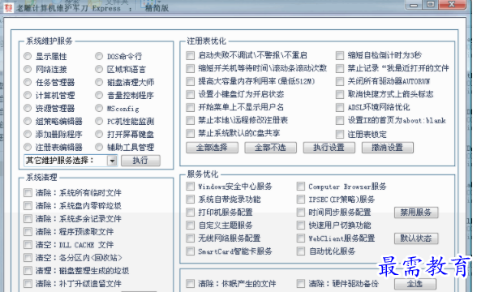Check 启动失败不调试\不警报\不重启
The width and height of the screenshot is (477, 292).
191,55
